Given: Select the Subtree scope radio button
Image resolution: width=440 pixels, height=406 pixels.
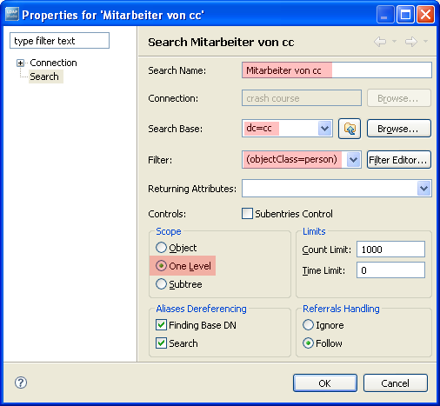Looking at the screenshot, I should tap(161, 284).
